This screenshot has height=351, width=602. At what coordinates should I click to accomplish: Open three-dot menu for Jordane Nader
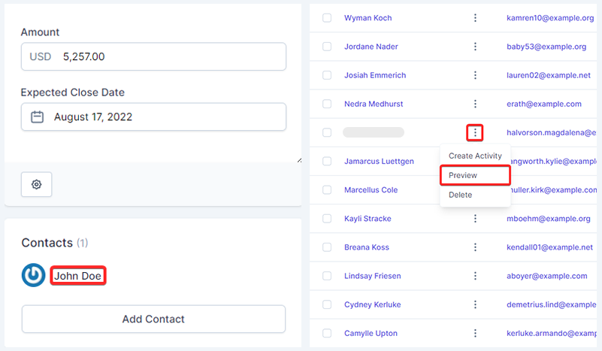coord(475,47)
